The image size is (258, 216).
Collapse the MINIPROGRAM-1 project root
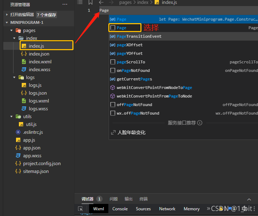click(7, 22)
